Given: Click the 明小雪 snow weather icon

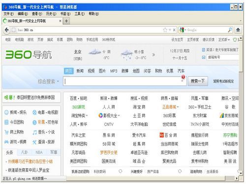Looking at the screenshot, I should (x=126, y=55).
